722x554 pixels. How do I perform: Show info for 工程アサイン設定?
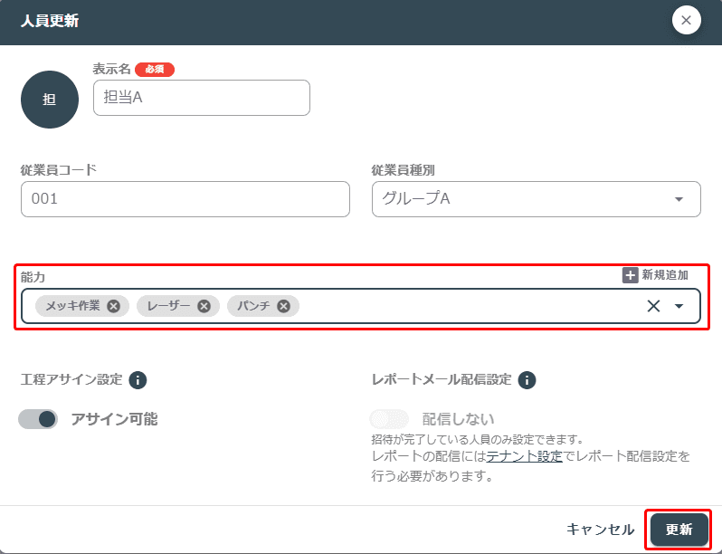click(138, 380)
